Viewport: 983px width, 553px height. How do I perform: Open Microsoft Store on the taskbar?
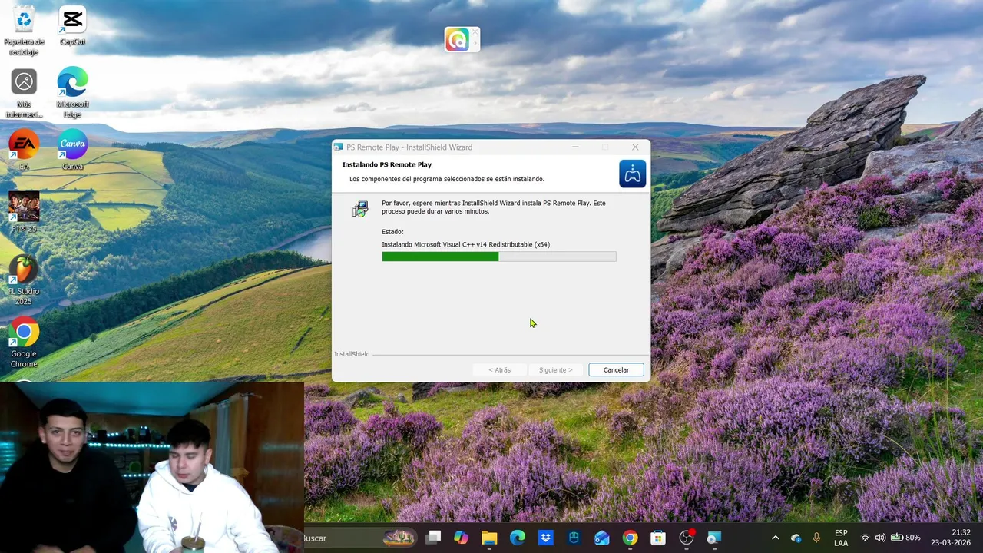click(658, 538)
